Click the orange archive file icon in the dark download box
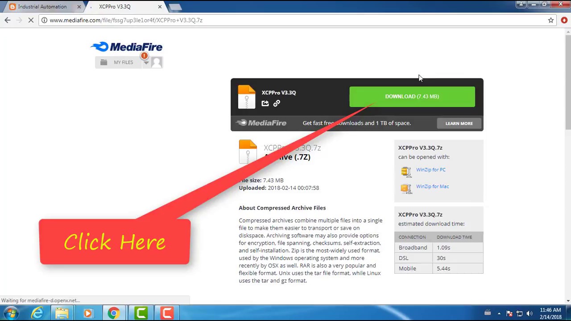 point(247,97)
